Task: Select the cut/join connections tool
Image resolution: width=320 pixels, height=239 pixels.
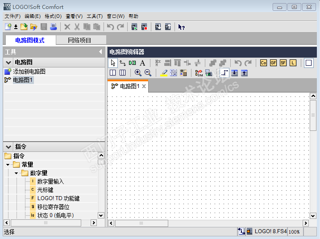Action: click(x=132, y=63)
